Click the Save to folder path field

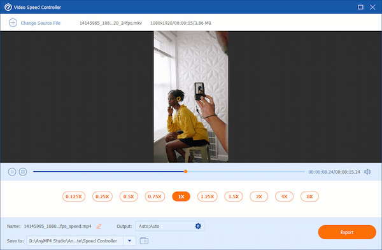[x=75, y=240]
